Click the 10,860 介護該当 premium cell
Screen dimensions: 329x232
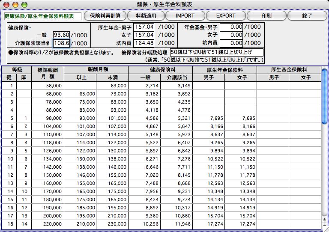pos(176,216)
